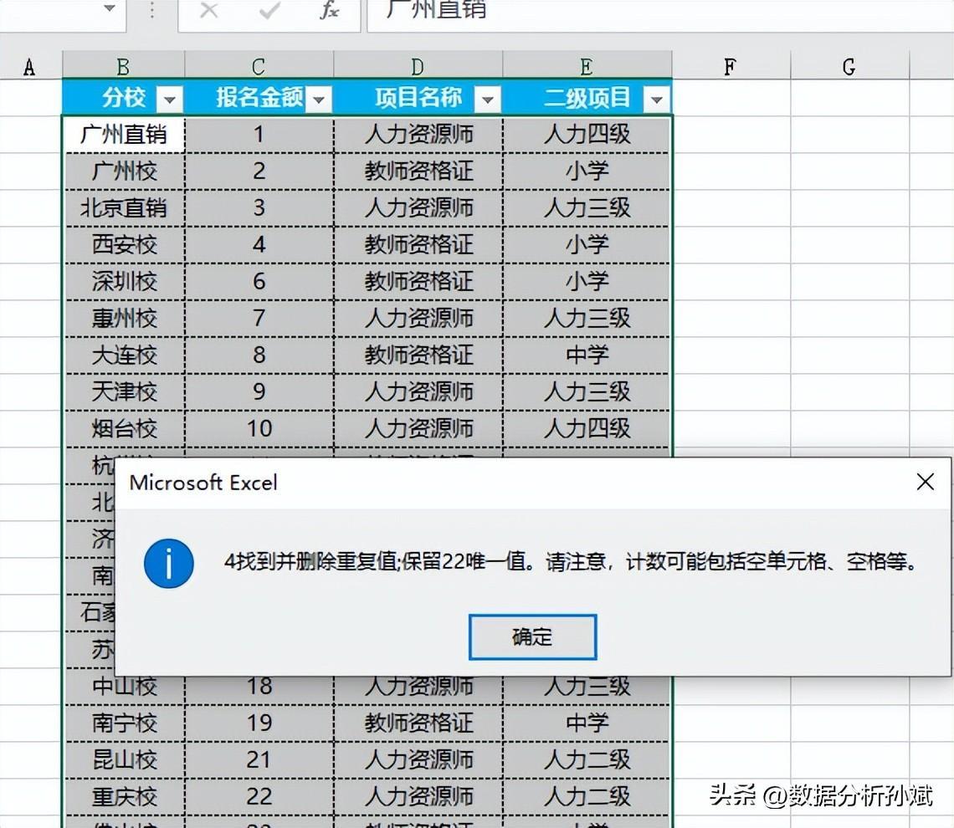Image resolution: width=954 pixels, height=828 pixels.
Task: Click the formula bar resize dots handle
Action: tap(151, 12)
